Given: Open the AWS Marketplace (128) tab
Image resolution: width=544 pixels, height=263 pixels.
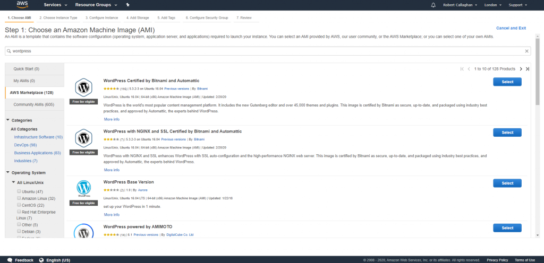Looking at the screenshot, I should coord(35,92).
